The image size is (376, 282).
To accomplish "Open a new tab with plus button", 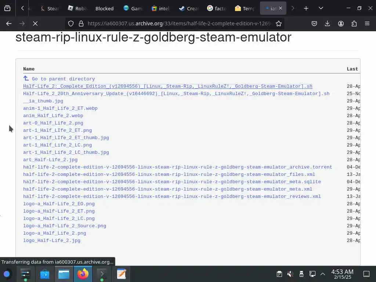I will coord(306,8).
